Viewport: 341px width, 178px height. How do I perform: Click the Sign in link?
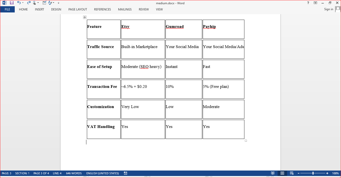[329, 9]
